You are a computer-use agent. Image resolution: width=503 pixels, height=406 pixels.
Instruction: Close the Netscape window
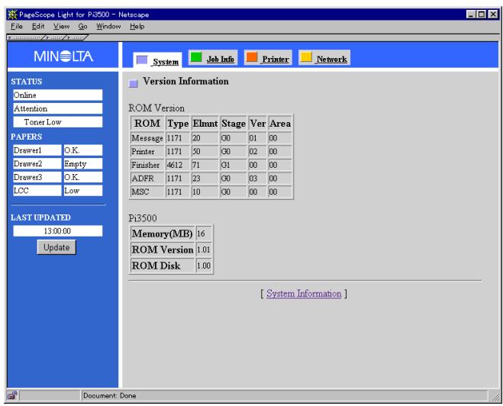(x=493, y=14)
